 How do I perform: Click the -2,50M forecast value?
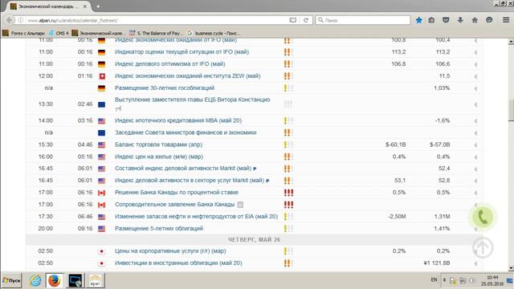tap(397, 216)
